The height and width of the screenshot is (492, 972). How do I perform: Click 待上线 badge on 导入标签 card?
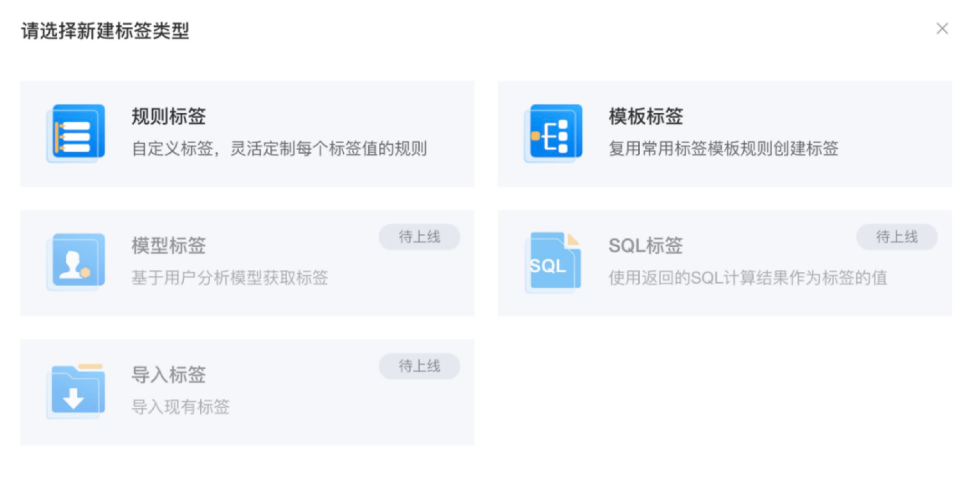(419, 366)
